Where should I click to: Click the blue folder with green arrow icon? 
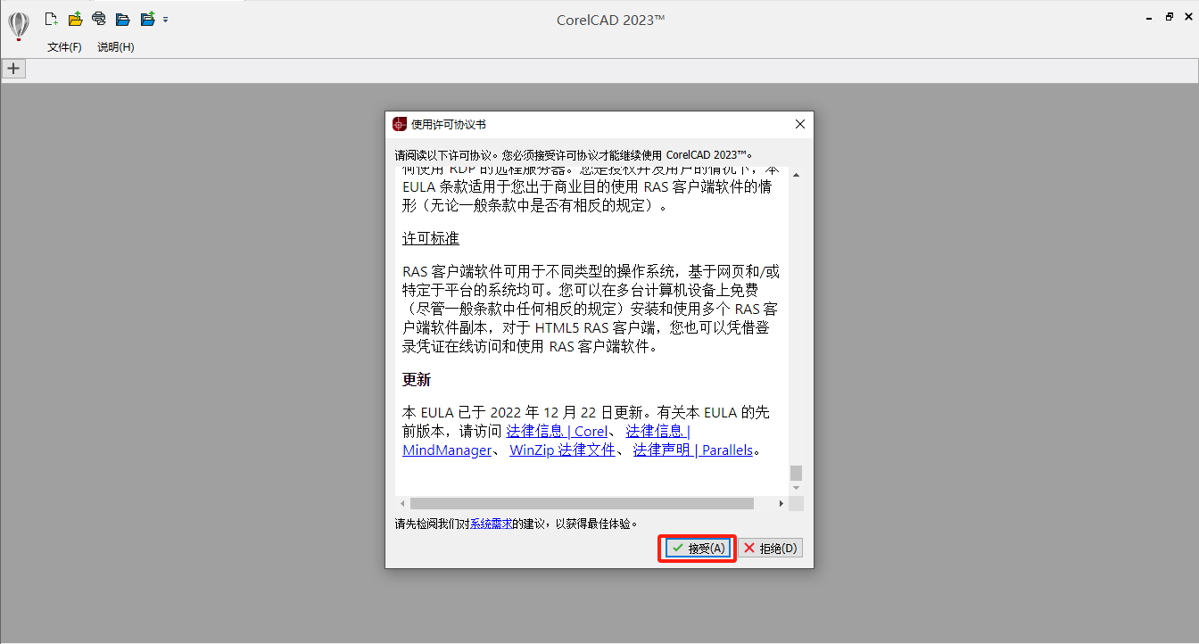(x=147, y=18)
